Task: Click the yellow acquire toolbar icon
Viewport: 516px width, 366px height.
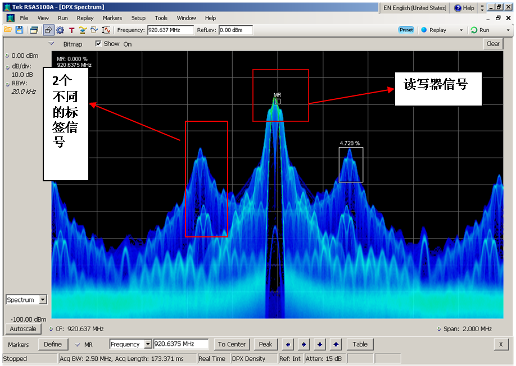Action: coord(83,30)
